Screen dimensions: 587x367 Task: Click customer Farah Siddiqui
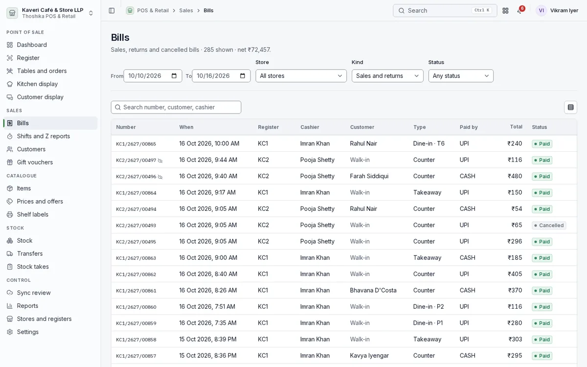tap(369, 176)
